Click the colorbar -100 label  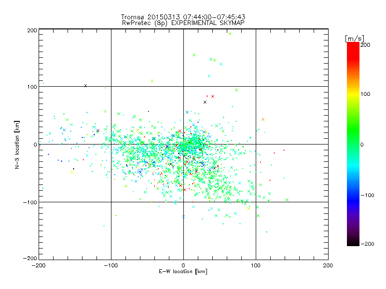(x=367, y=196)
